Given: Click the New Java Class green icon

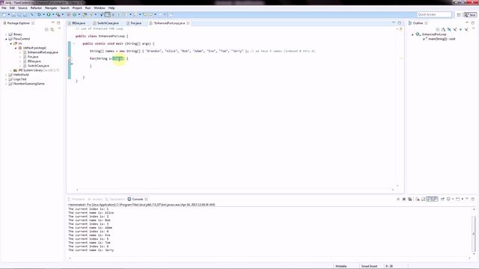Looking at the screenshot, I should pos(74,15).
